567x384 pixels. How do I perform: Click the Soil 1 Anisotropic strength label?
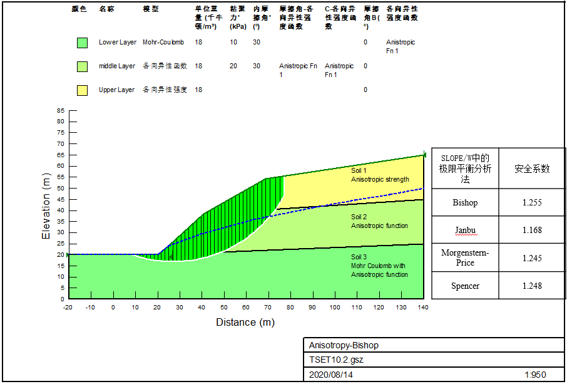pos(379,175)
